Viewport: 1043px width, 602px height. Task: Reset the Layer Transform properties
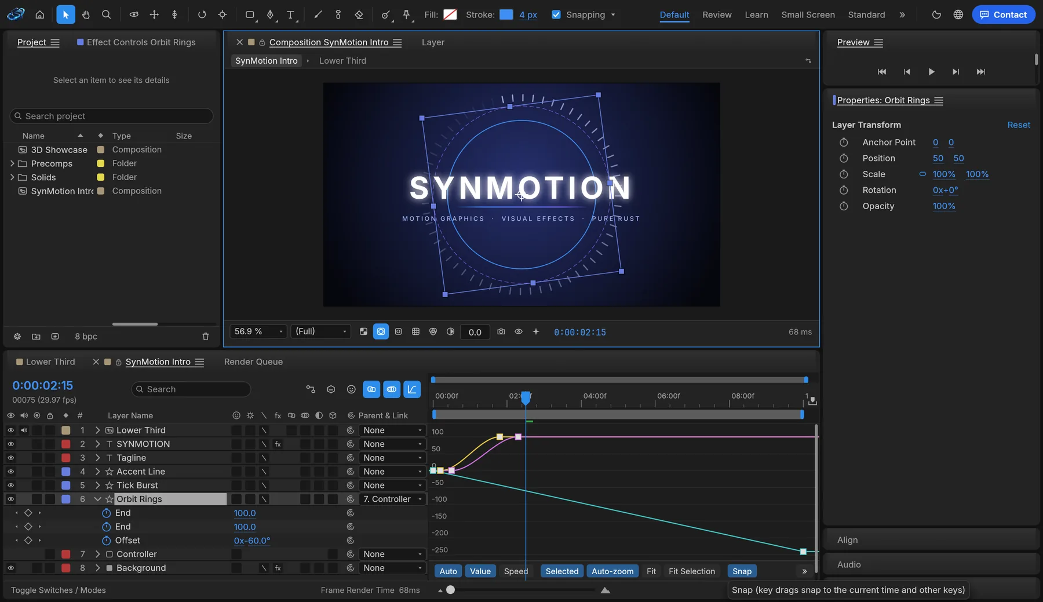pos(1019,125)
